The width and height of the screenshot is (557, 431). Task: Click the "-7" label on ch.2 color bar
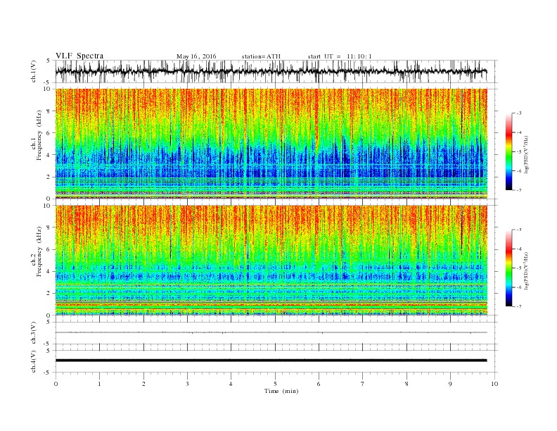point(519,306)
